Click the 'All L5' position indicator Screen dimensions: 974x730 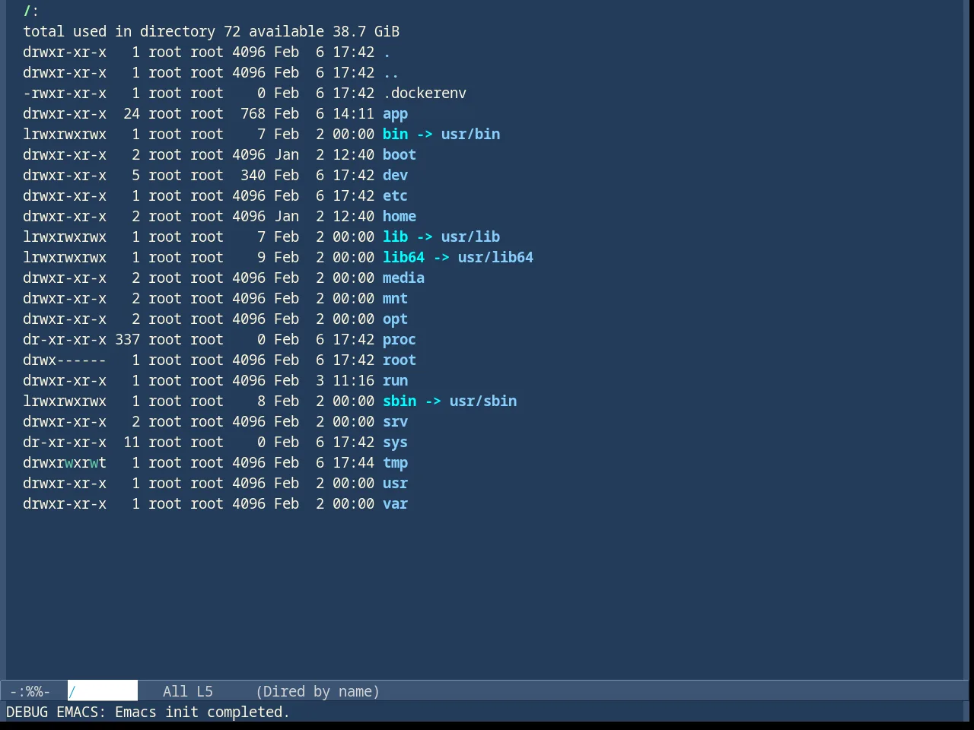pyautogui.click(x=188, y=691)
